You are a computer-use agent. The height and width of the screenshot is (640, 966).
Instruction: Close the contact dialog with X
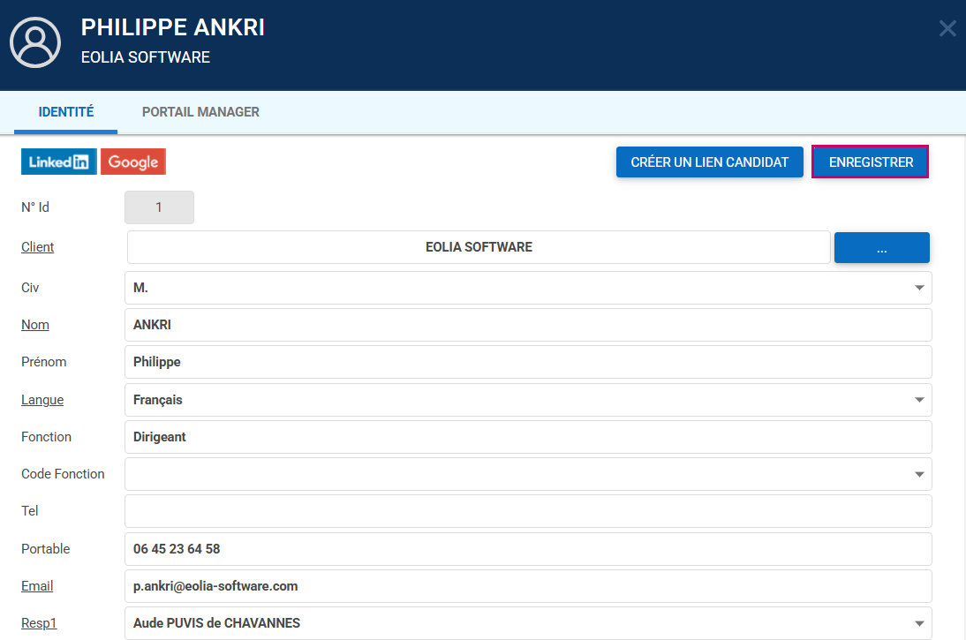947,28
